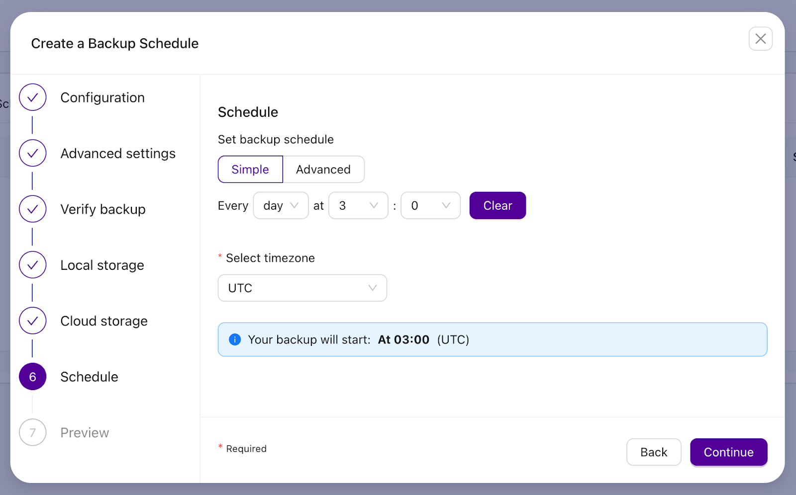Open the Select timezone dropdown showing UTC
Image resolution: width=796 pixels, height=495 pixels.
[x=302, y=288]
